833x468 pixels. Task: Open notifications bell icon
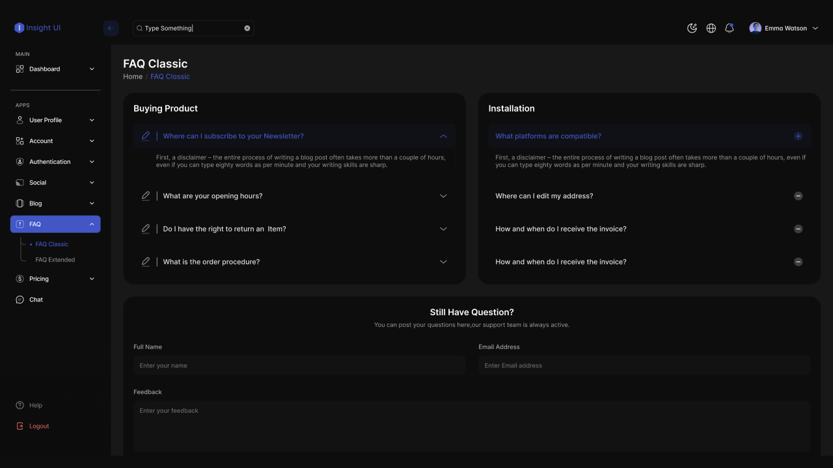[x=730, y=28]
